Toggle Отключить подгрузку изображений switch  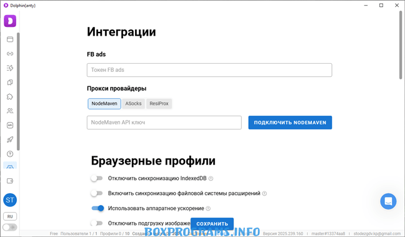click(x=97, y=223)
